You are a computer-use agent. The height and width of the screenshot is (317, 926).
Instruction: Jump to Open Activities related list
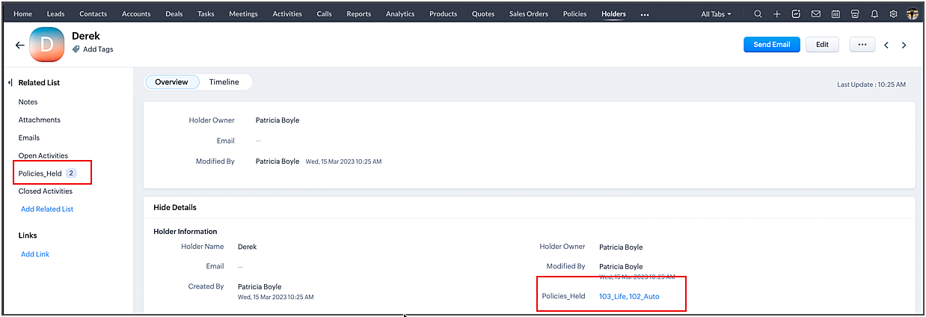click(43, 156)
